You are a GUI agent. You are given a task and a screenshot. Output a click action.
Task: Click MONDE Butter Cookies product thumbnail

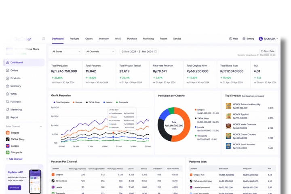[x=228, y=106]
